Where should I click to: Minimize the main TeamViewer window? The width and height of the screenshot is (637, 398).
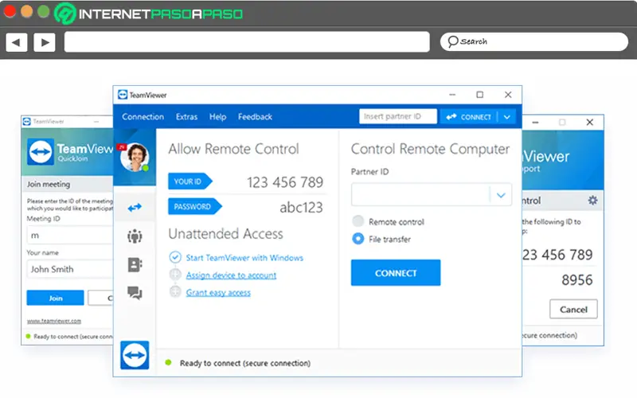pos(452,95)
